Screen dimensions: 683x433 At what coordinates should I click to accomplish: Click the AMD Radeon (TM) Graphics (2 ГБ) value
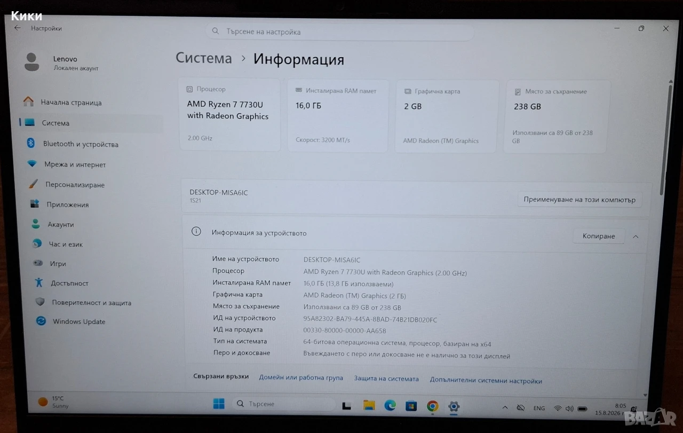[355, 295]
